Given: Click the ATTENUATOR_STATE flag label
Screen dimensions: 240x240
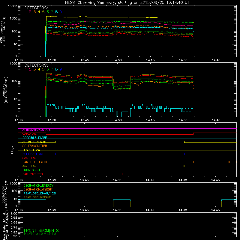Looking at the screenshot, I should click(36, 130).
